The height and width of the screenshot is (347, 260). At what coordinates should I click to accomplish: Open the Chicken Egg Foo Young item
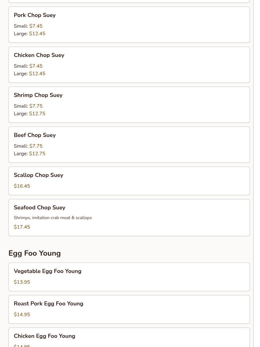[44, 336]
